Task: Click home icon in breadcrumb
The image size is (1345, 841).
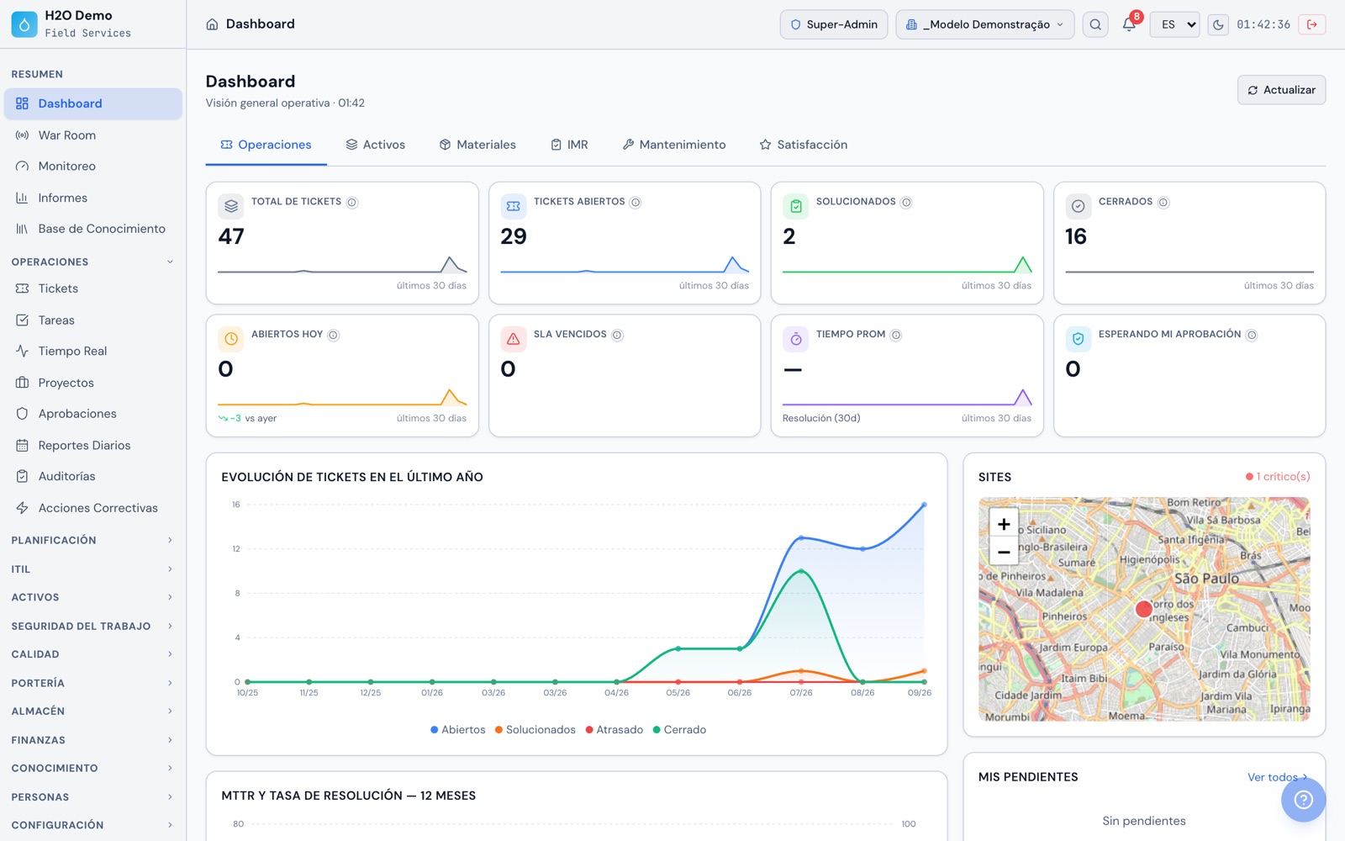Action: [212, 24]
